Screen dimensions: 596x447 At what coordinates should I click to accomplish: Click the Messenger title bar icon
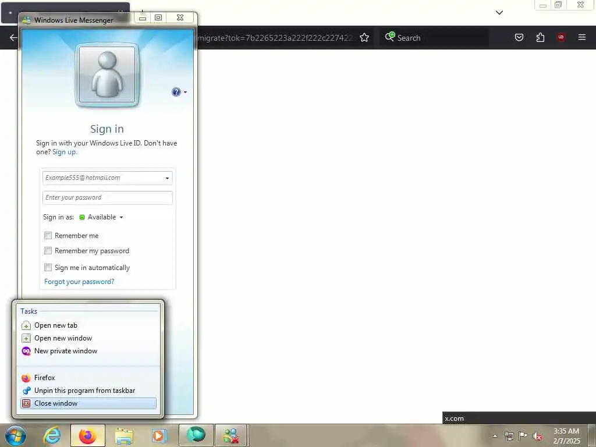(26, 20)
